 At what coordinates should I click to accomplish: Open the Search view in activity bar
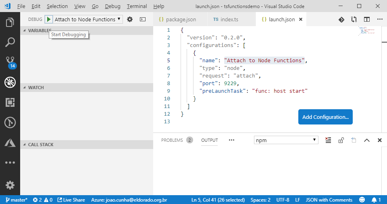10,42
